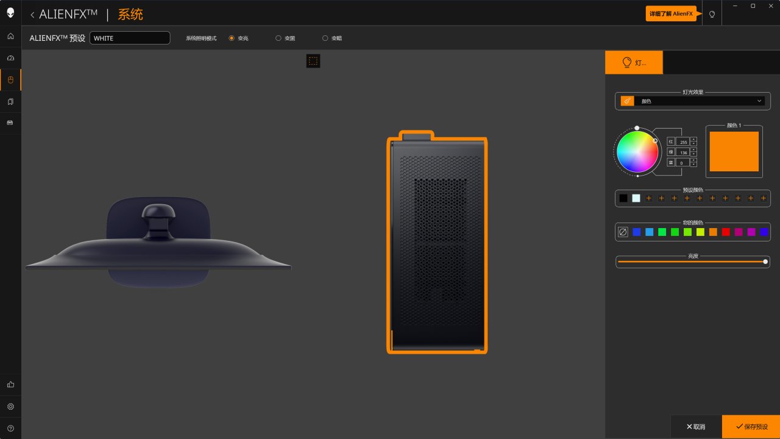The height and width of the screenshot is (439, 780).
Task: Open the settings gear icon
Action: [x=10, y=407]
